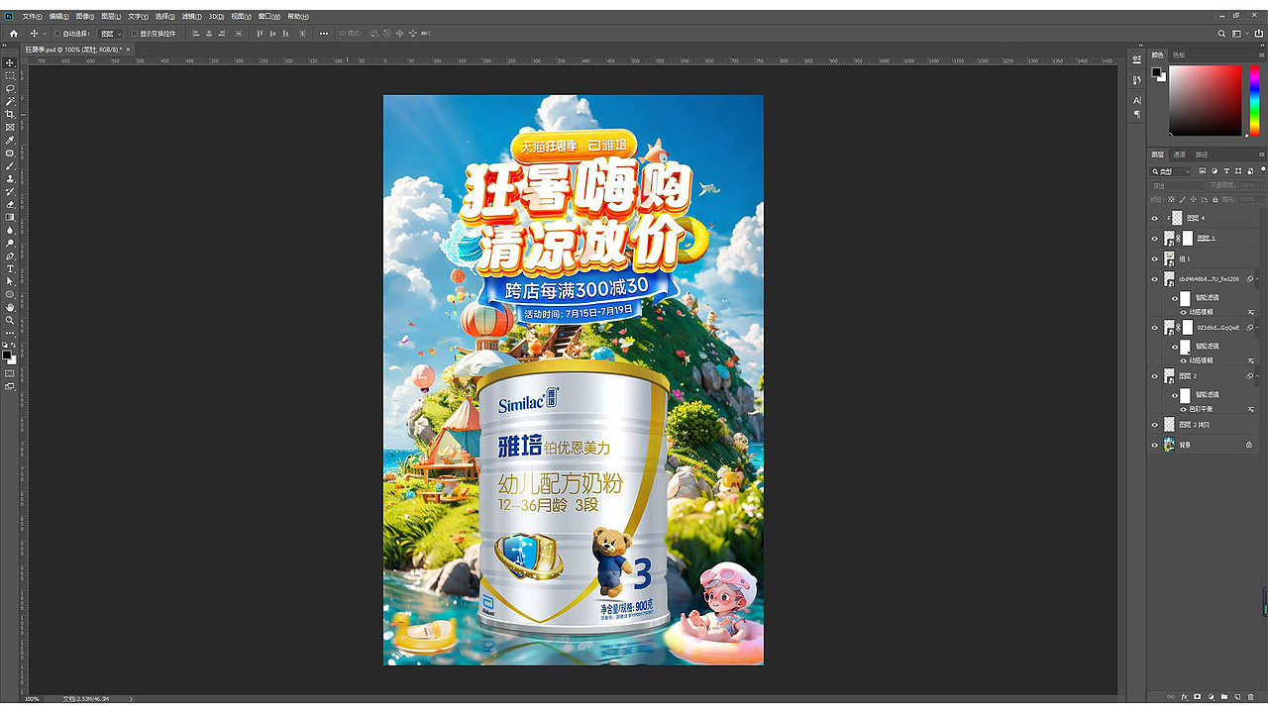The height and width of the screenshot is (713, 1268).
Task: Open the auto-select 图层 dropdown
Action: coord(111,34)
